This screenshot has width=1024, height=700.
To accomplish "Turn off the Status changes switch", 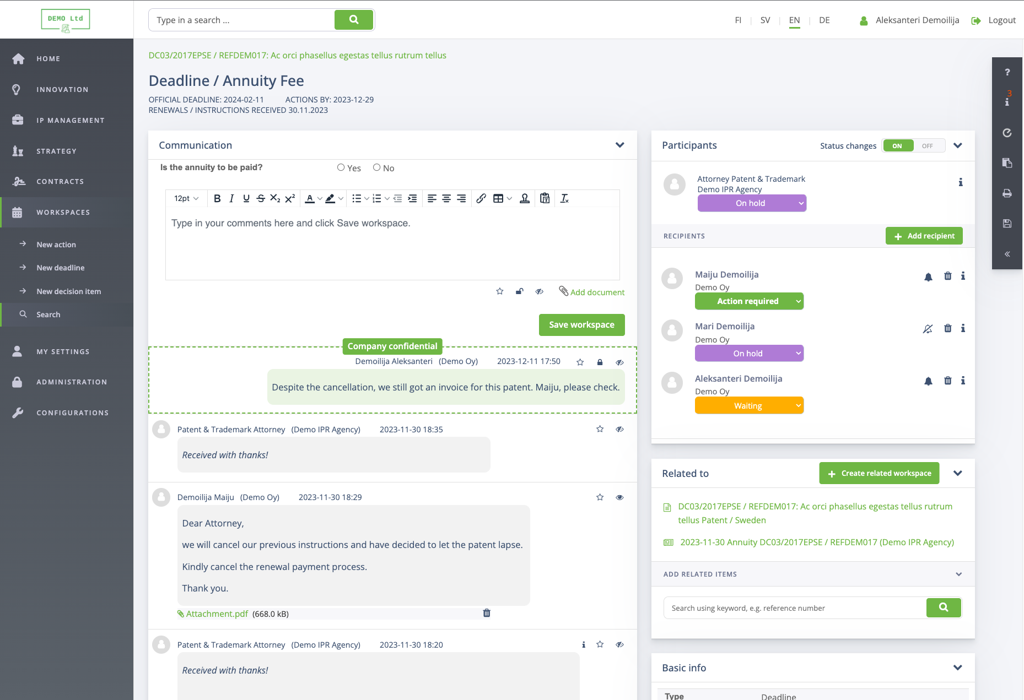I will click(x=927, y=145).
